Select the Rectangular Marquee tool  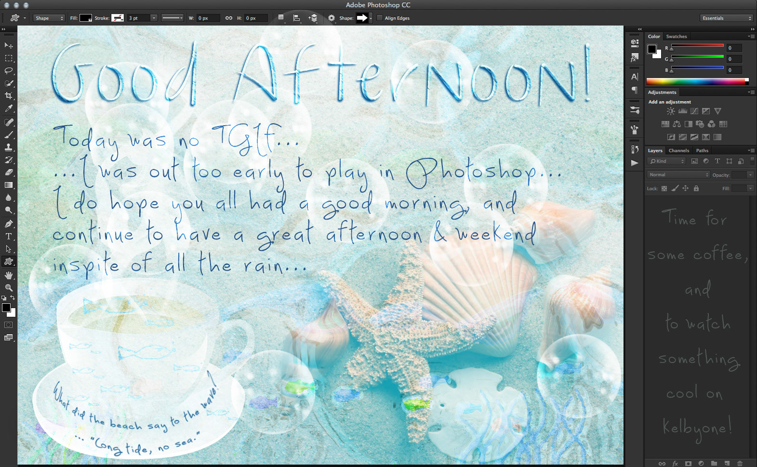click(9, 58)
